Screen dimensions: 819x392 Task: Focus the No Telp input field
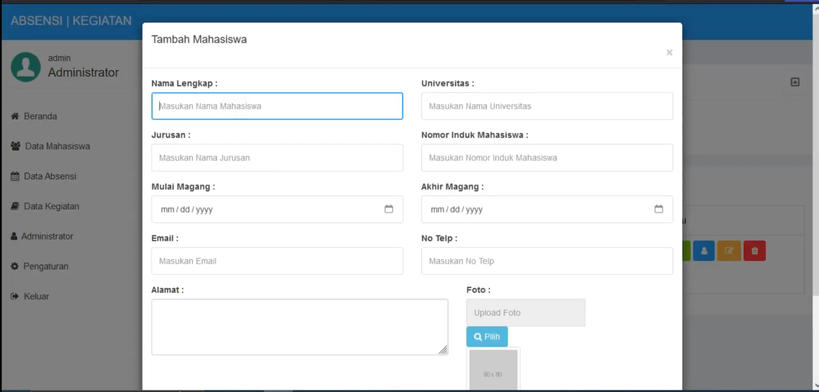(547, 261)
